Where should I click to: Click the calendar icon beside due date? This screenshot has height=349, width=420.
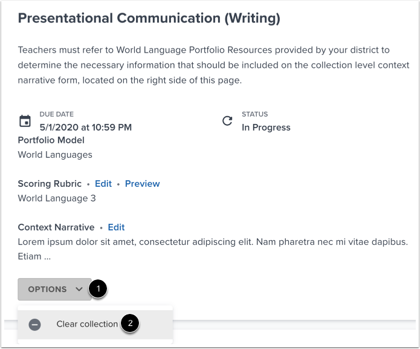pyautogui.click(x=25, y=121)
